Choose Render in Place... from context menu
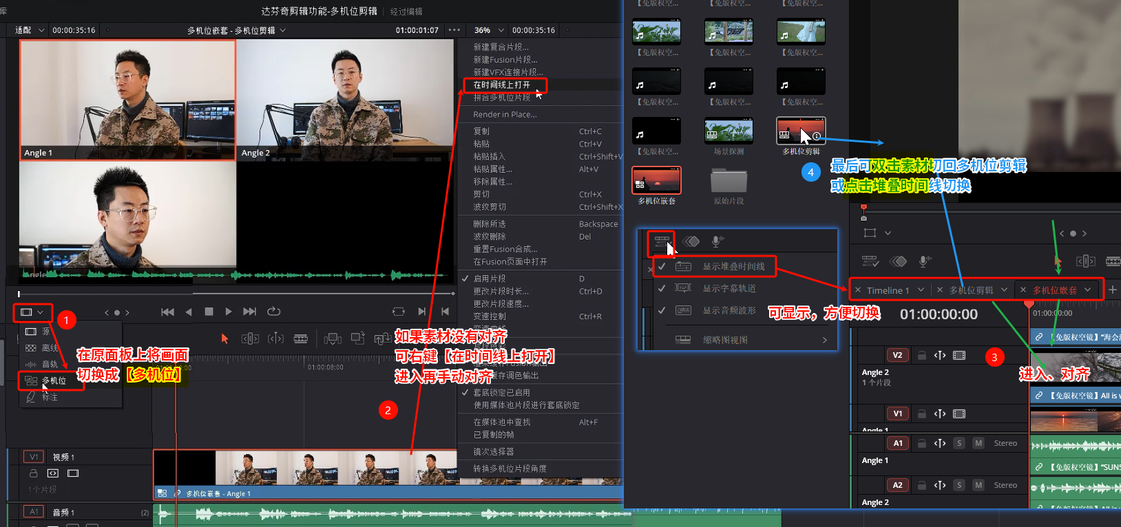1121x527 pixels. (505, 114)
